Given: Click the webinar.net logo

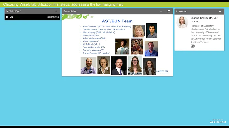Looking at the screenshot, I should pyautogui.click(x=218, y=121).
